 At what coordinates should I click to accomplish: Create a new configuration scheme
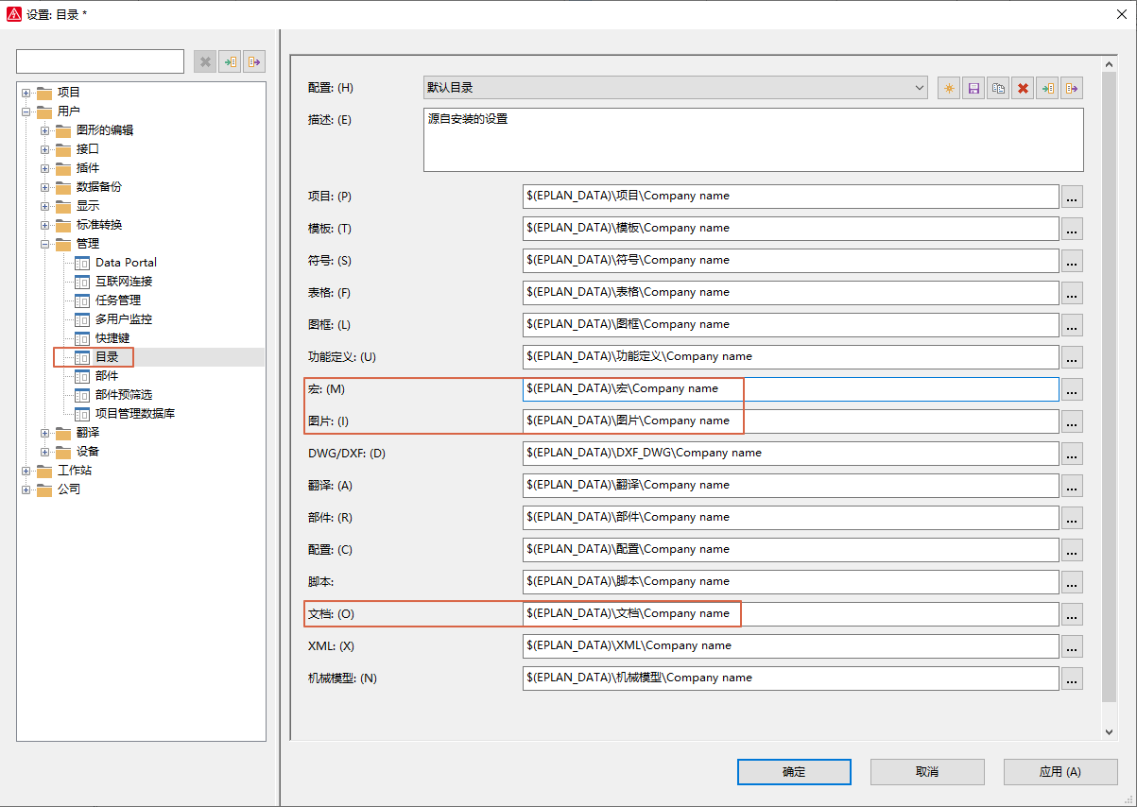tap(948, 87)
